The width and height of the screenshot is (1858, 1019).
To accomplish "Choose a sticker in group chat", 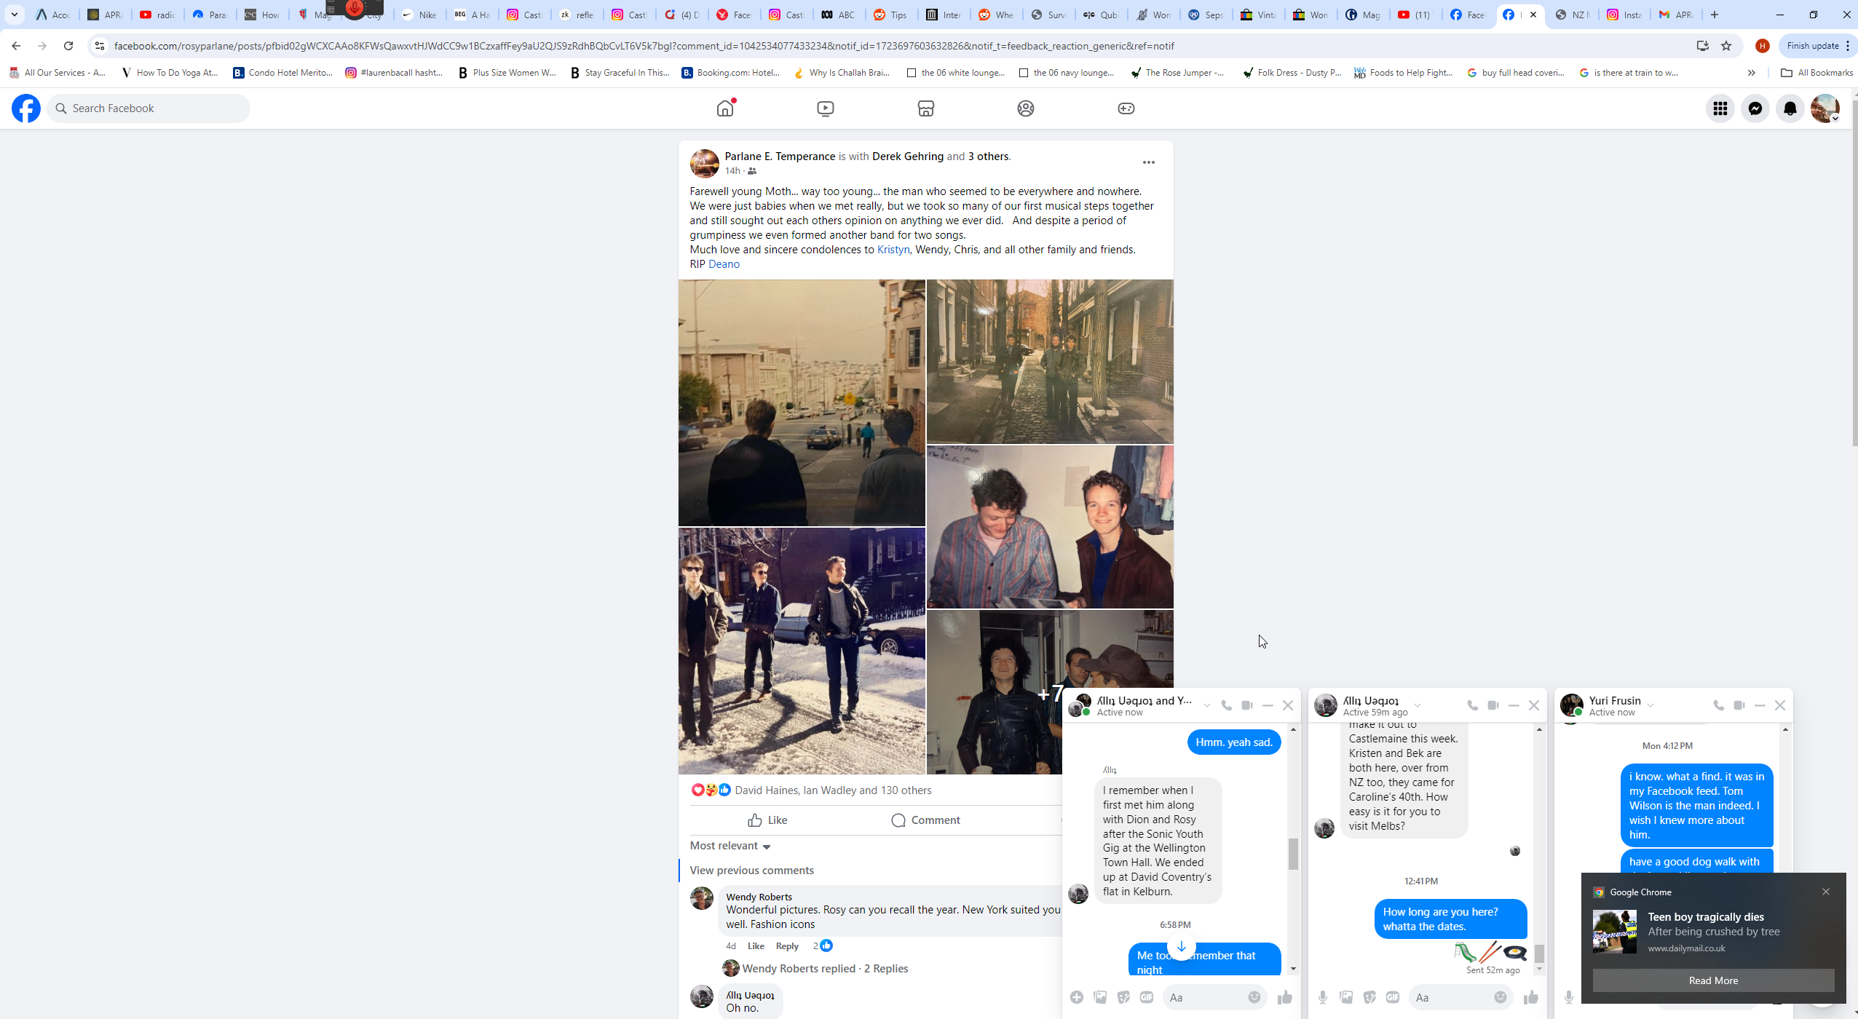I will pos(1123,997).
